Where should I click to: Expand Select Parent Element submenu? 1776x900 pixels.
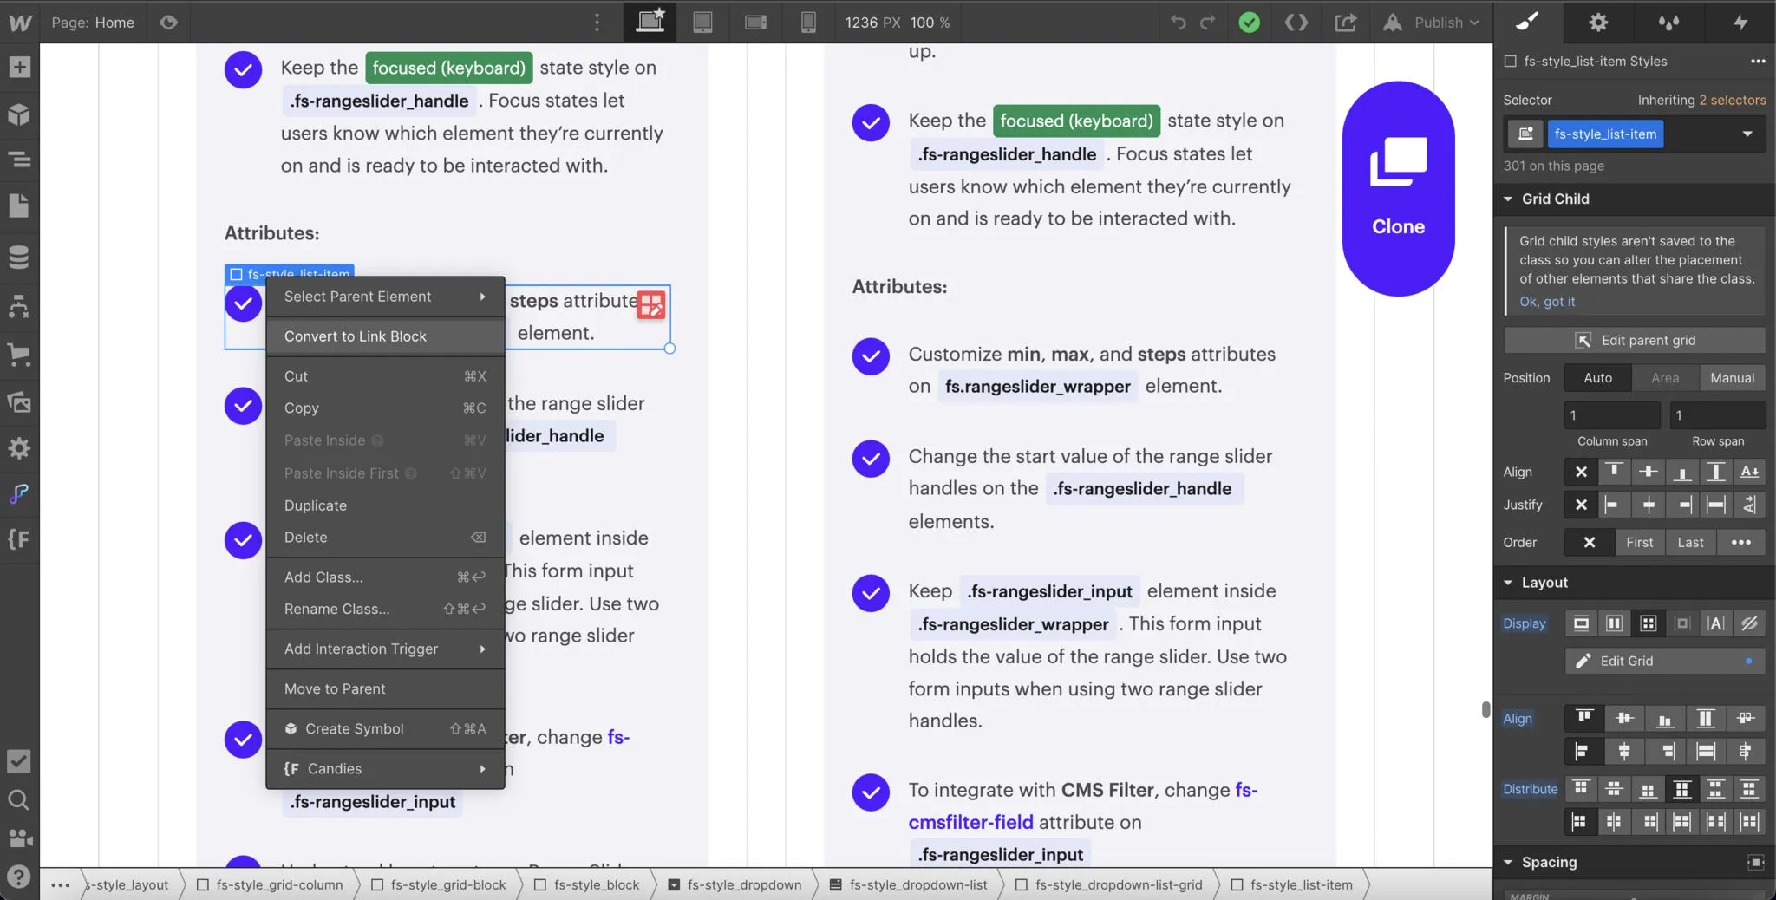(x=385, y=297)
